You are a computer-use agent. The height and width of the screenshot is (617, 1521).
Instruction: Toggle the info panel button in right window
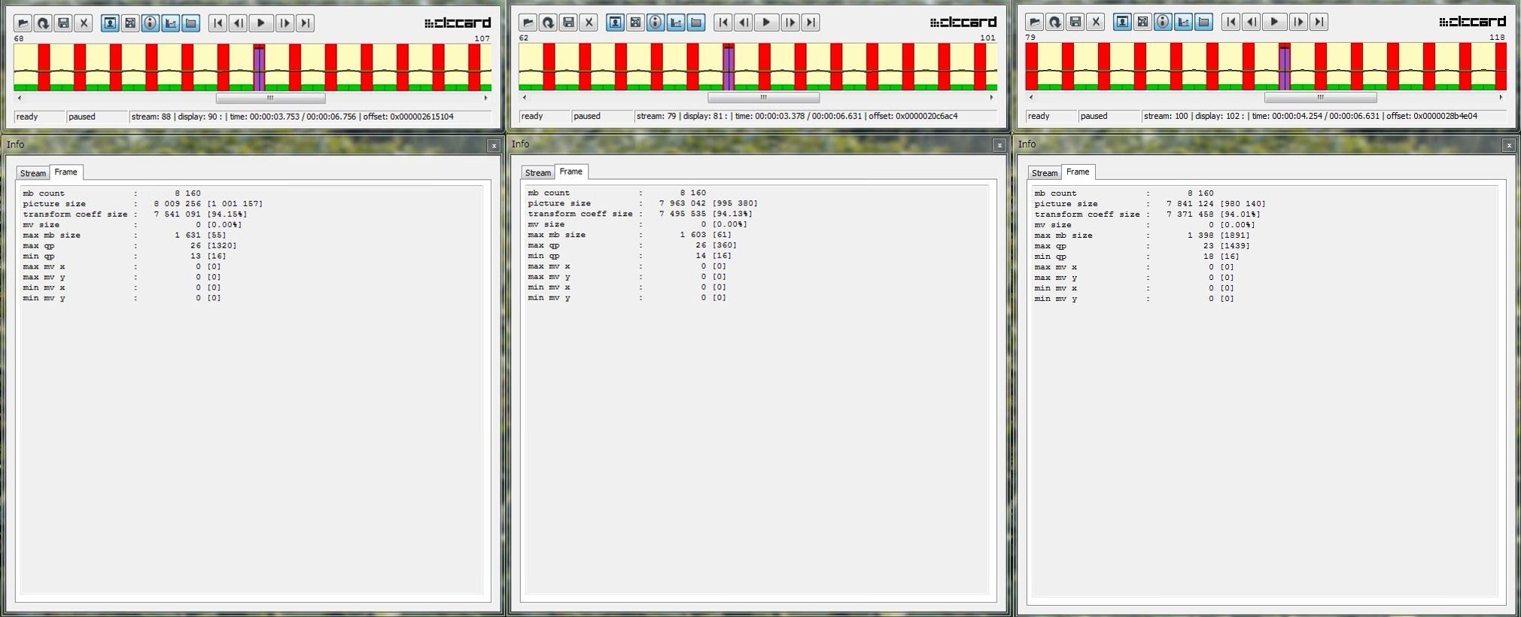click(x=1163, y=22)
